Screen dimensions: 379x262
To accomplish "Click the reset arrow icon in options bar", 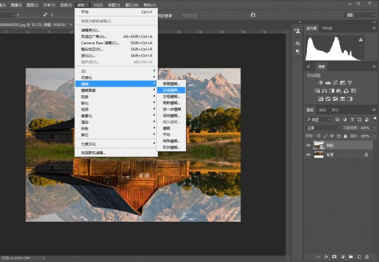I will (x=252, y=15).
